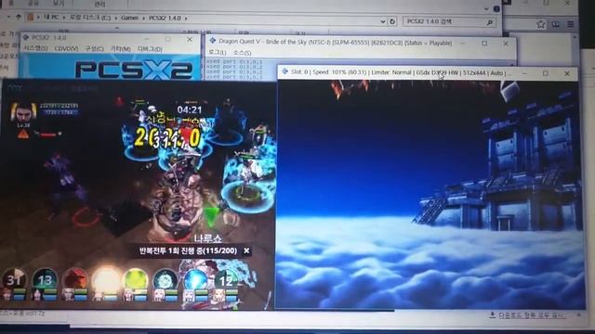Expand the Explorer address history dropdown
This screenshot has width=595, height=334.
pos(383,21)
